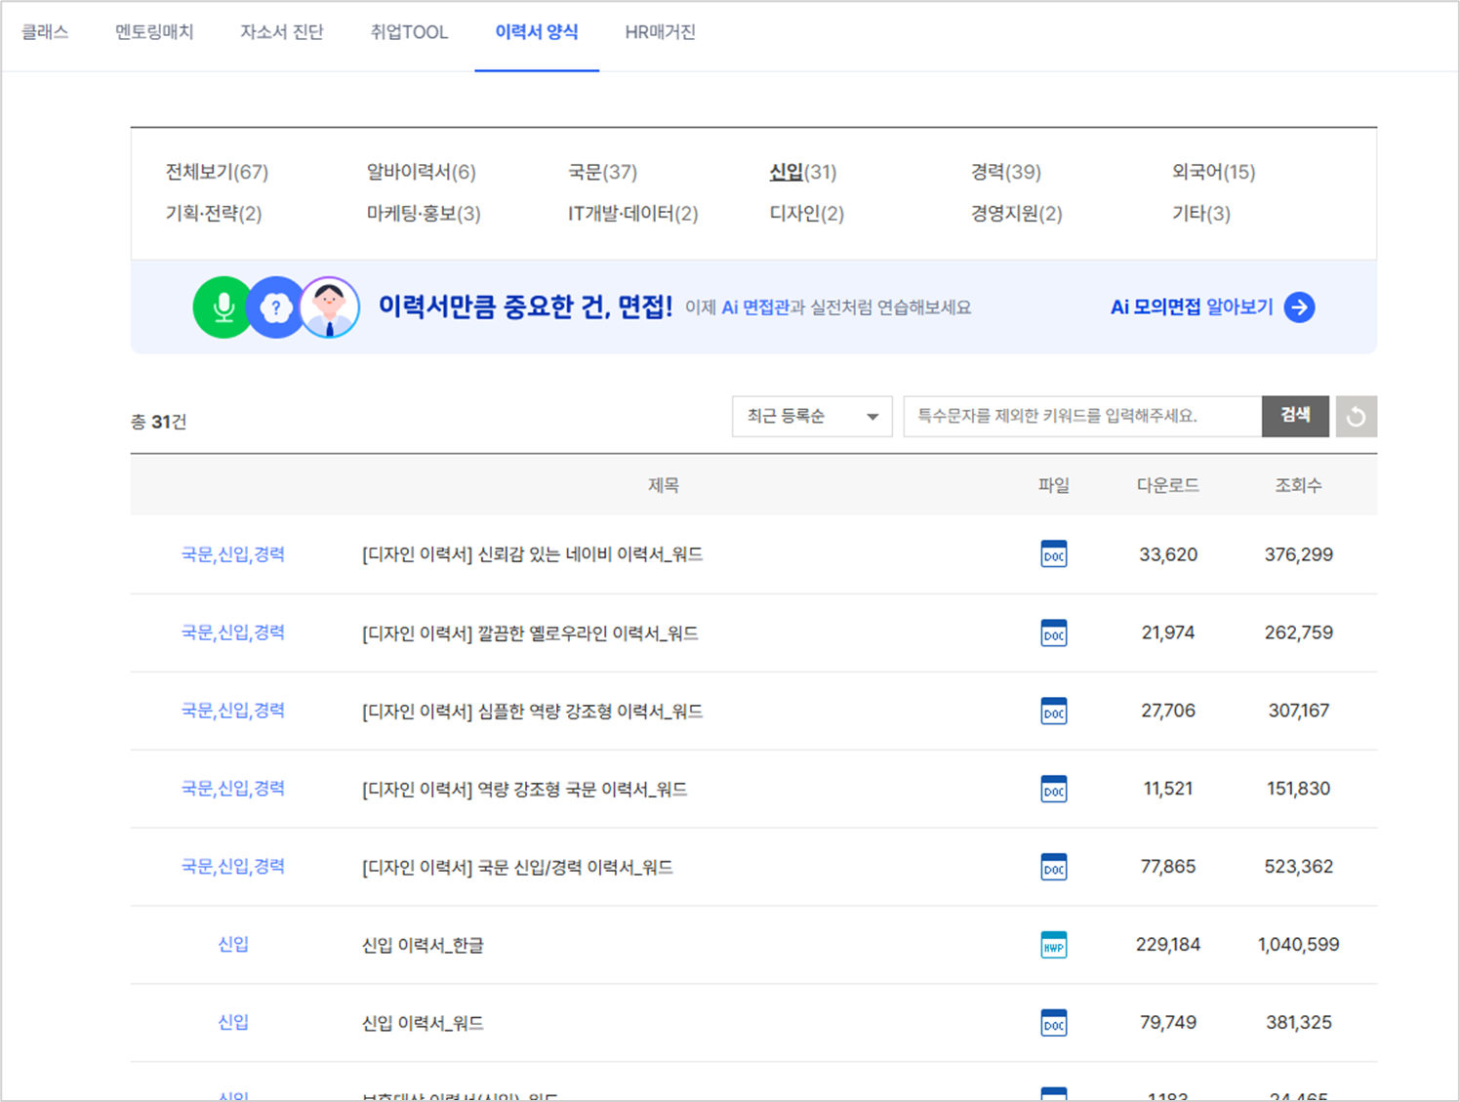
Task: Filter by IT개발·데이터(2) category
Action: pyautogui.click(x=633, y=214)
